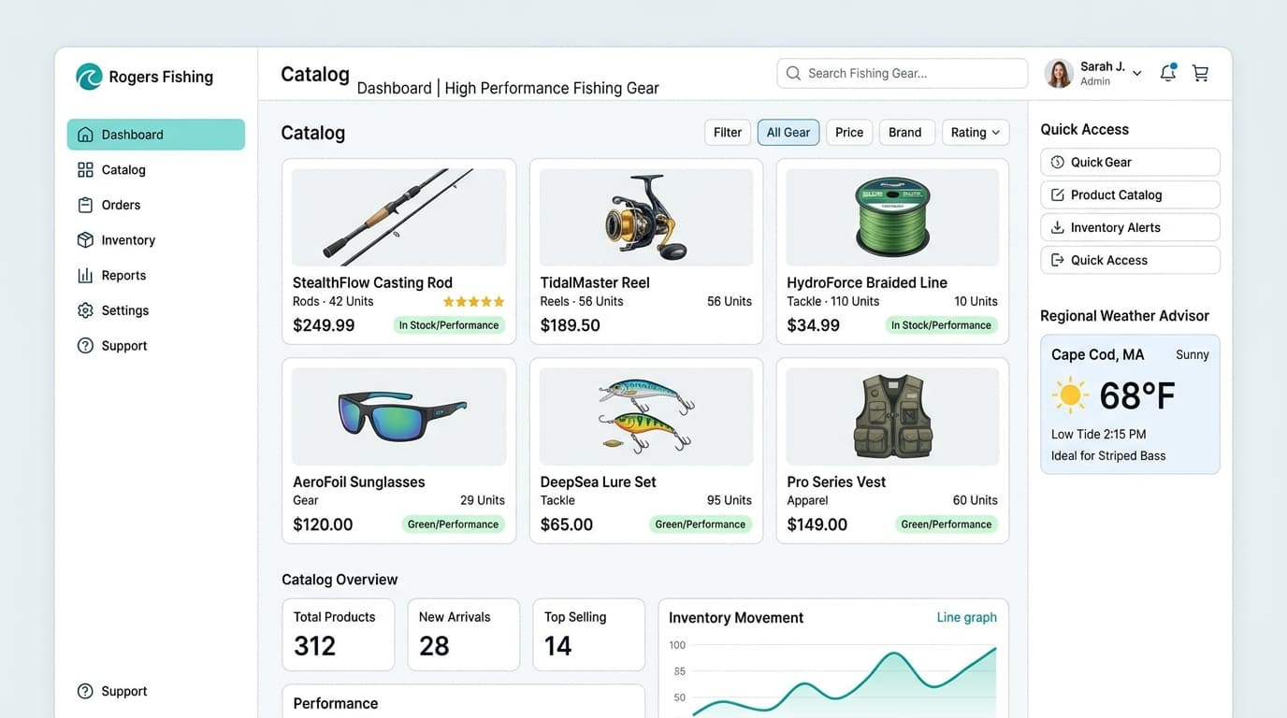This screenshot has height=718, width=1287.
Task: Open the DeepSea Lure Set image
Action: [x=646, y=416]
